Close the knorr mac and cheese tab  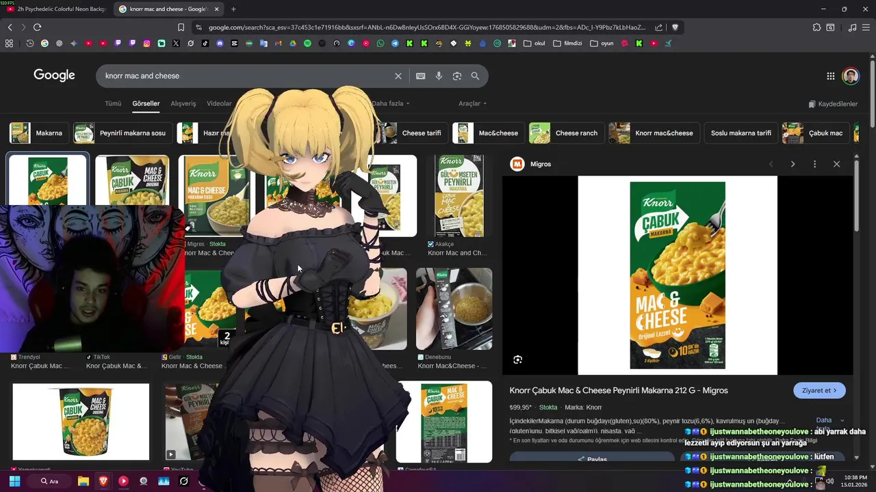click(217, 9)
